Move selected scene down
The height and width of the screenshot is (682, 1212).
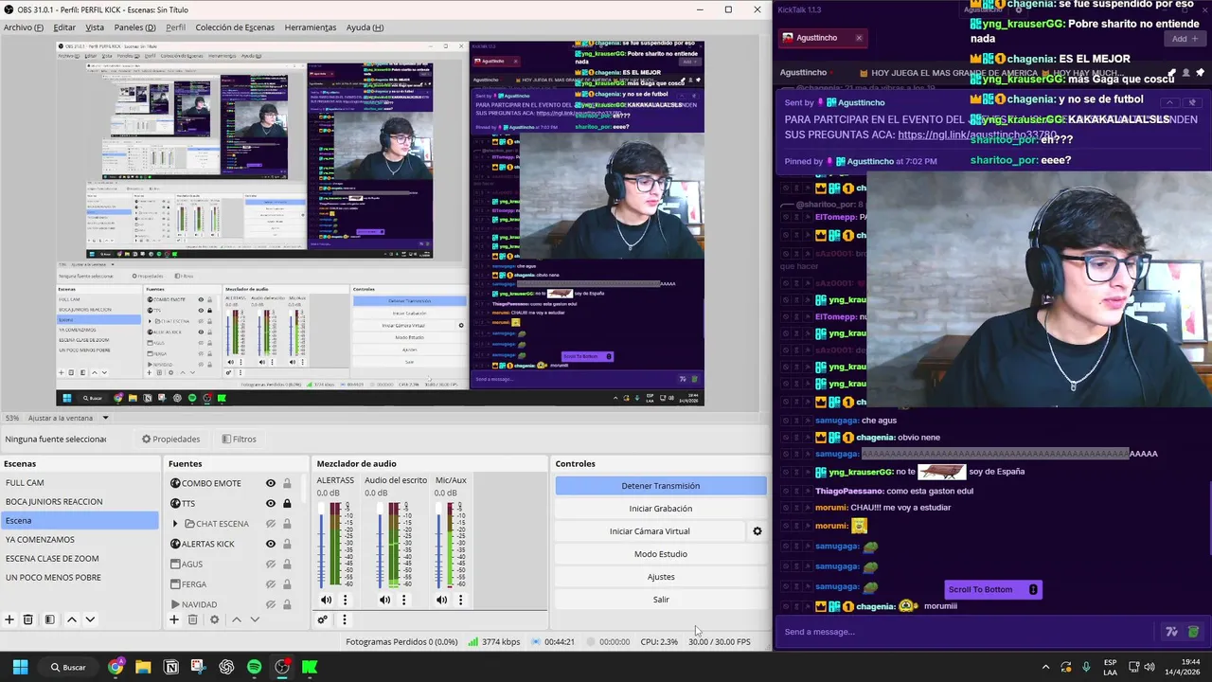(x=90, y=619)
